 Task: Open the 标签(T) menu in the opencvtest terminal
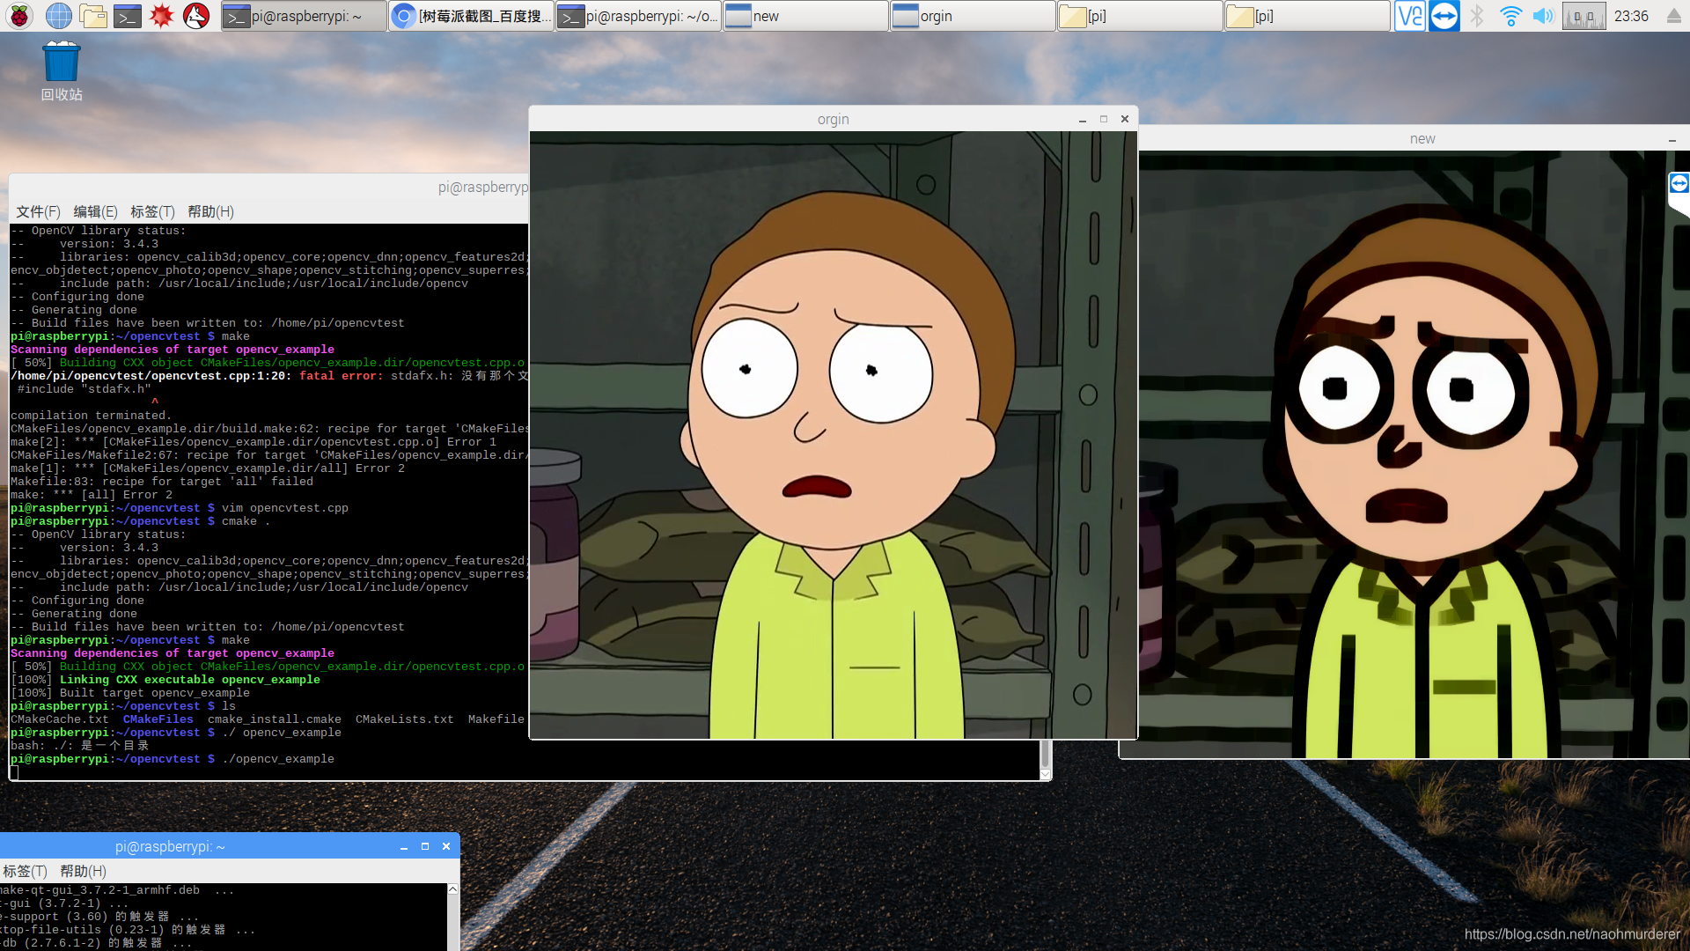[x=152, y=211]
